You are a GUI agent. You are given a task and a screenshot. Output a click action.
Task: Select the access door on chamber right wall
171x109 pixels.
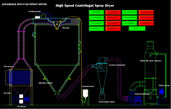click(79, 47)
